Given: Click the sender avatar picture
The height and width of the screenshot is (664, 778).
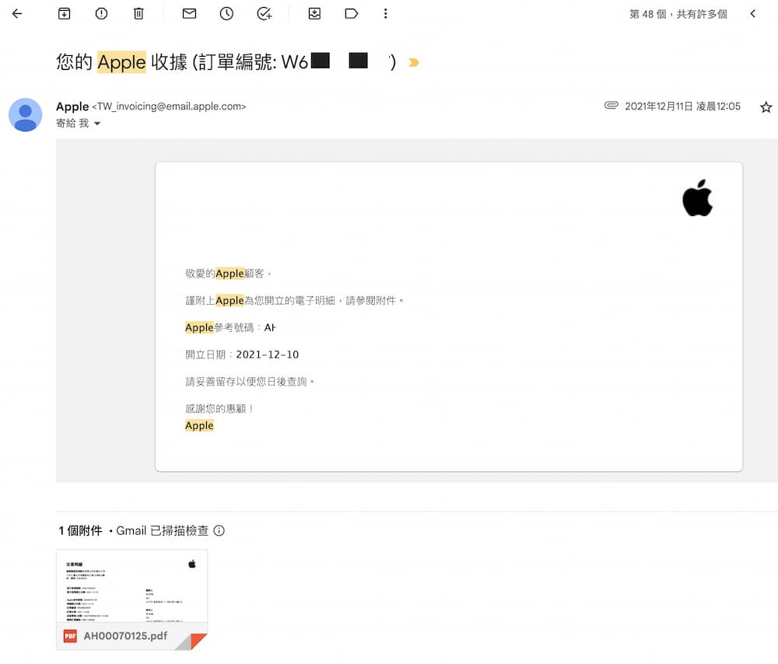Looking at the screenshot, I should click(26, 115).
